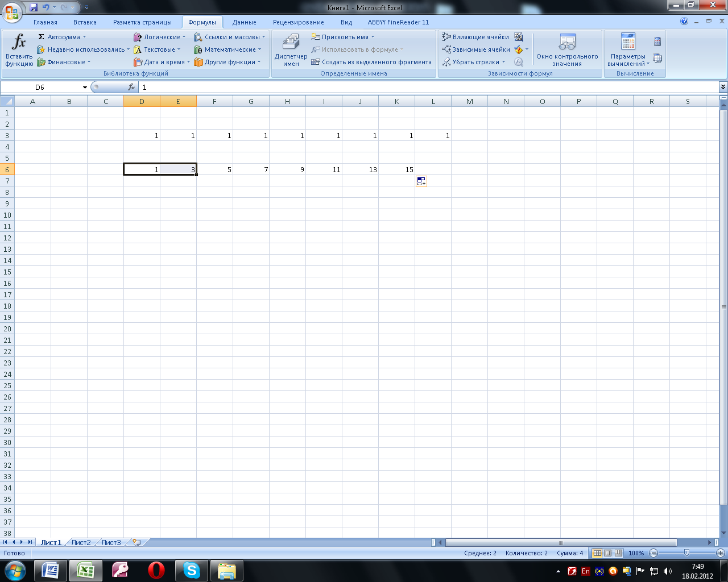Click the Calculate Now icon
This screenshot has height=582, width=728.
pos(657,41)
